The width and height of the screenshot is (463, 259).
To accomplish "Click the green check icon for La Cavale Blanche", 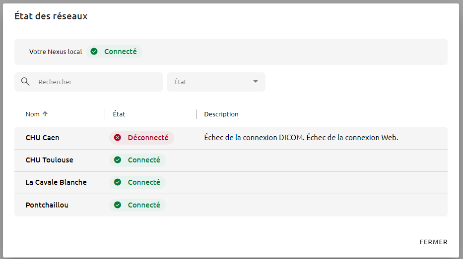I will coord(118,182).
